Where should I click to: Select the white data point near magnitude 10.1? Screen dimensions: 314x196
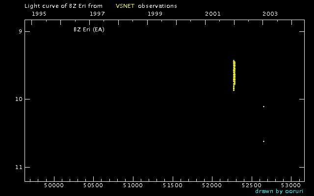264,106
